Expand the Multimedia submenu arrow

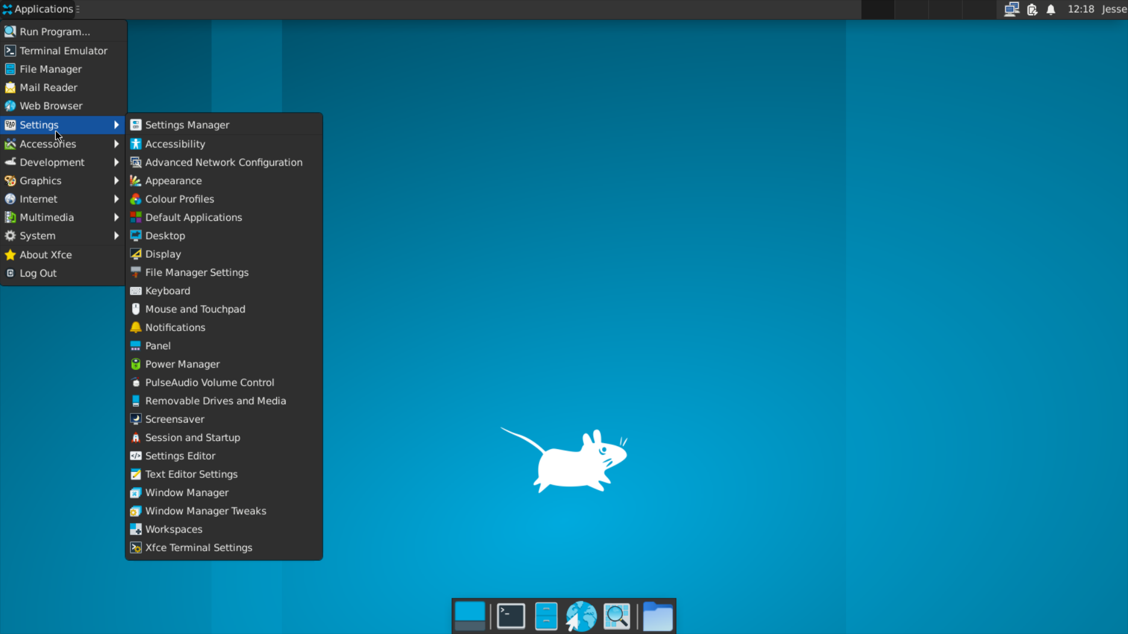pos(116,217)
